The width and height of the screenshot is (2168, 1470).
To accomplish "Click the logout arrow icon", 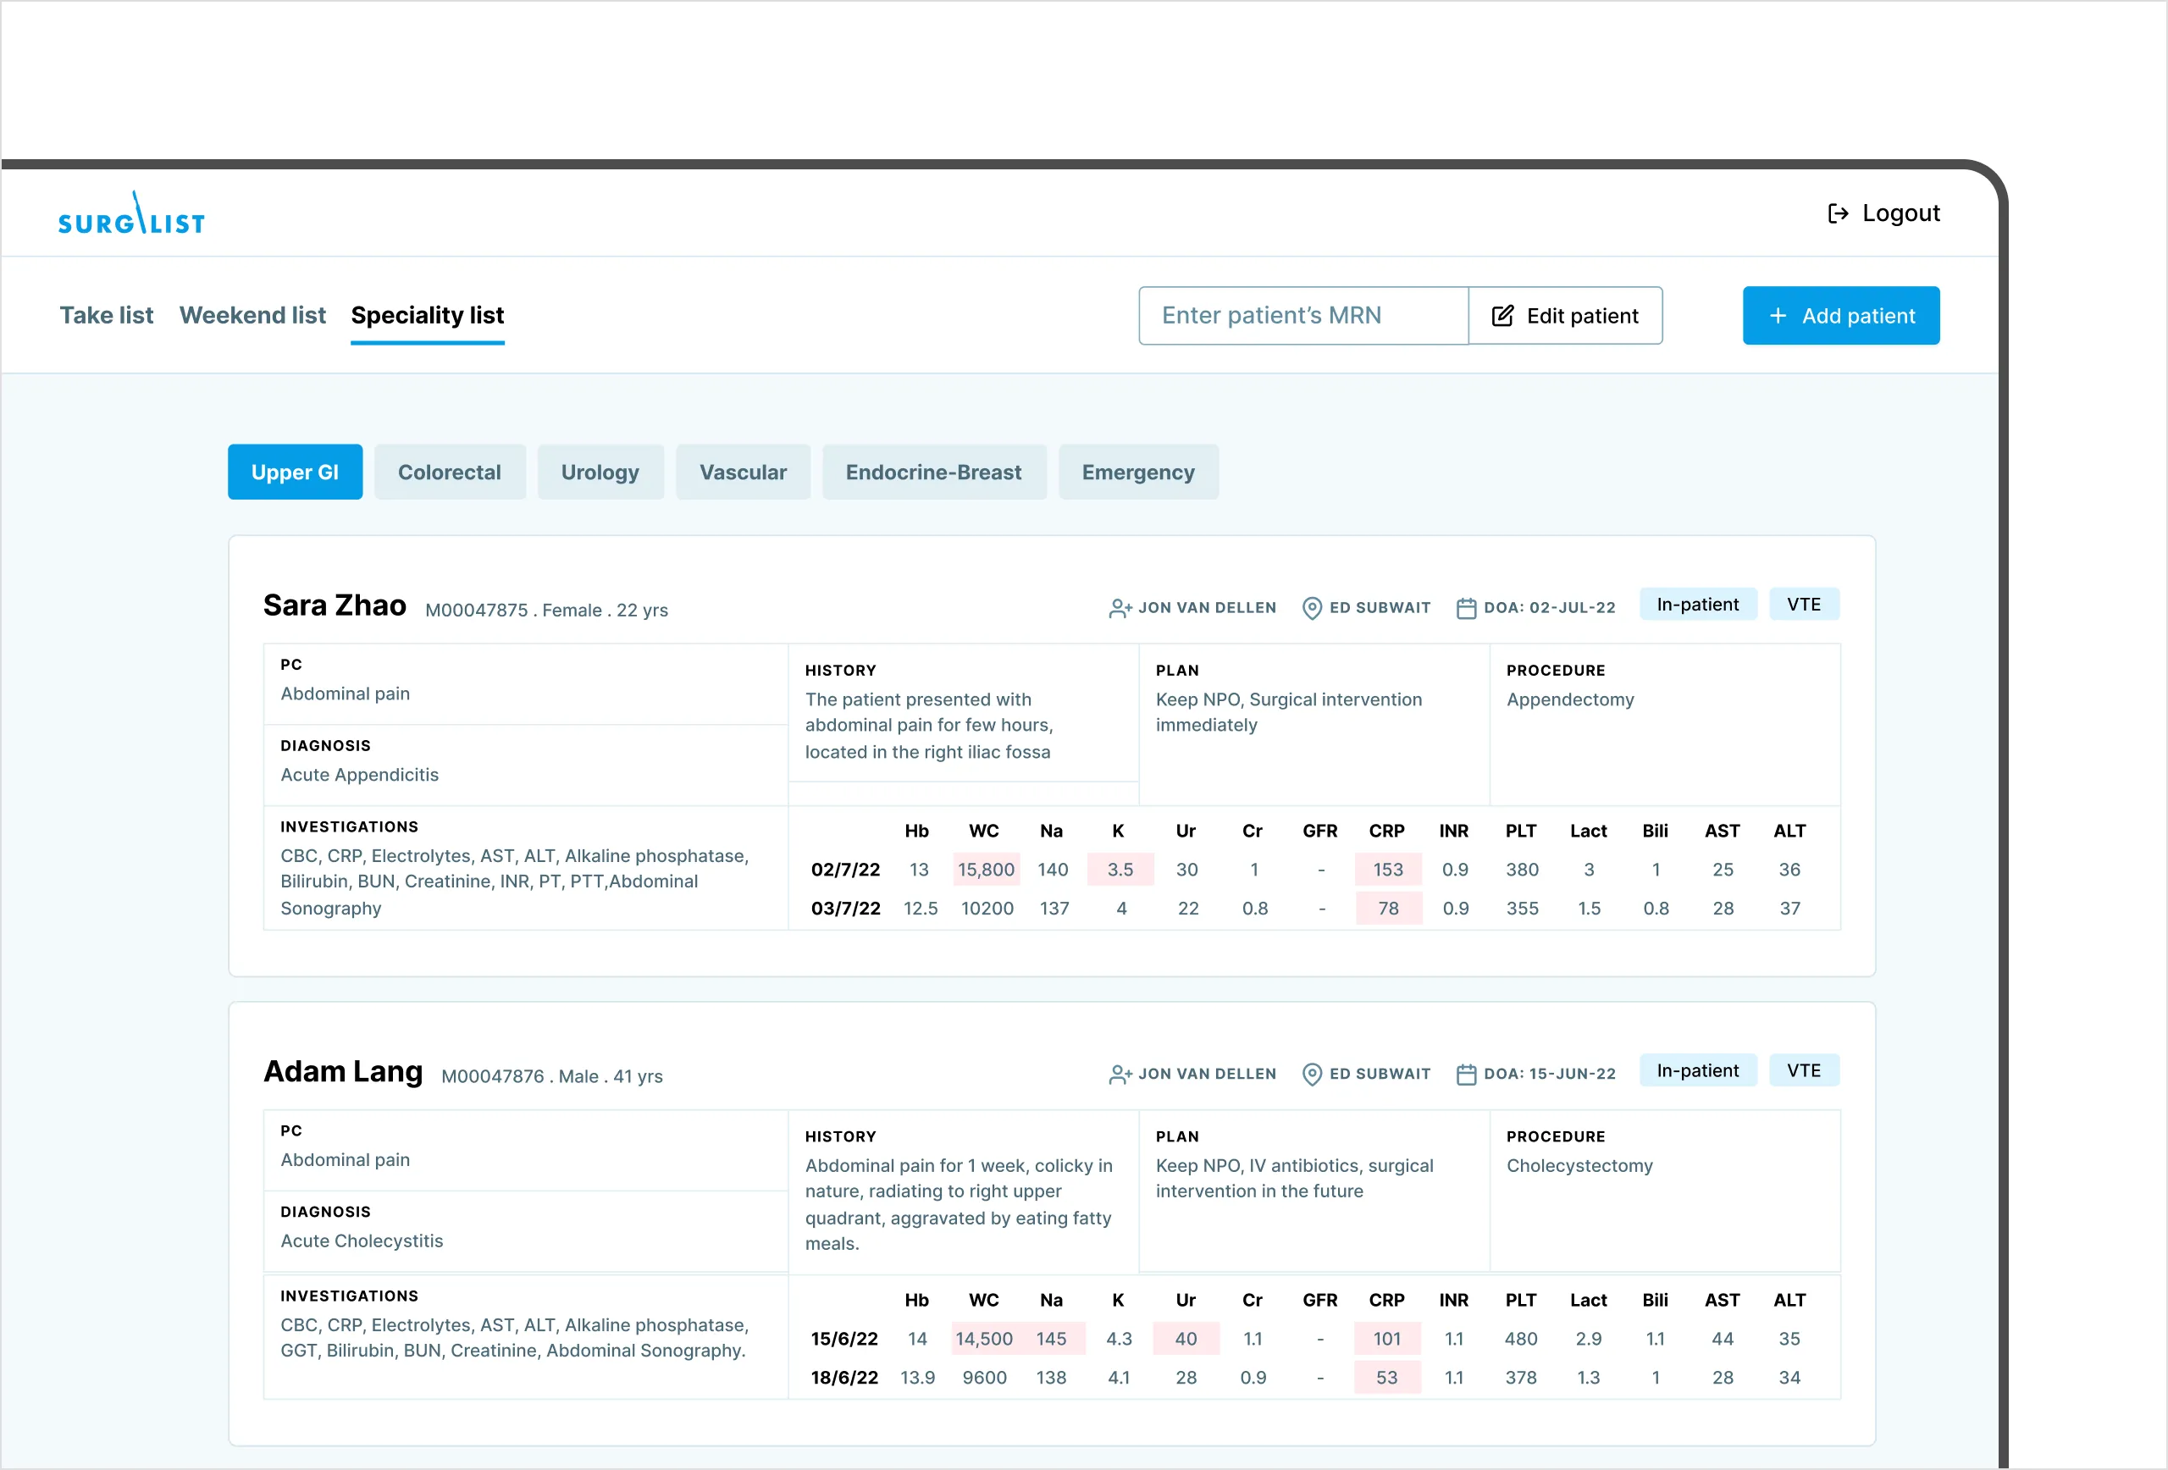I will [1837, 213].
